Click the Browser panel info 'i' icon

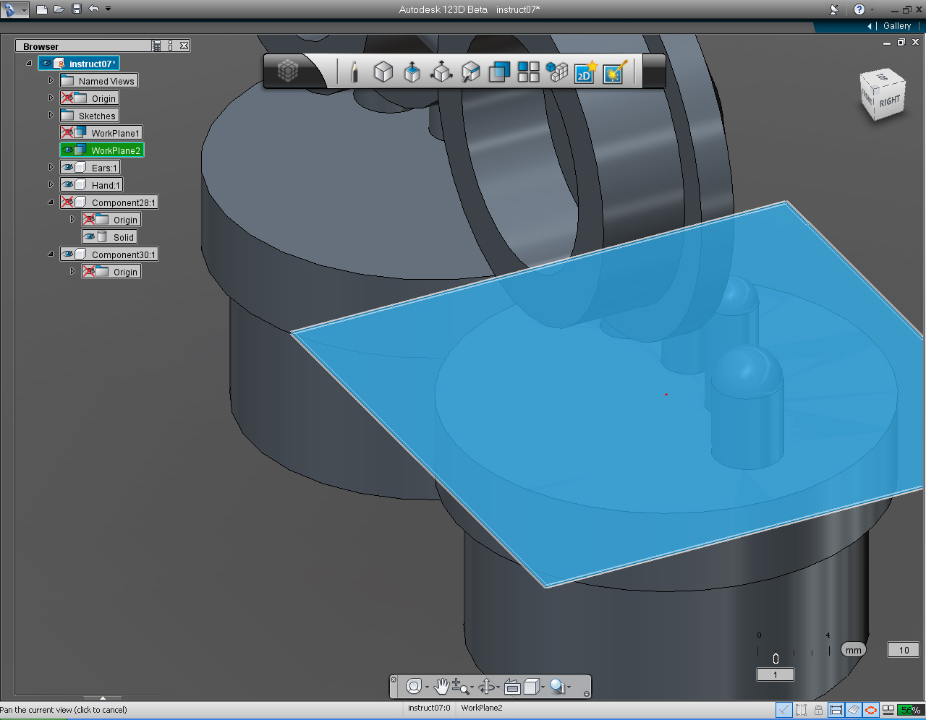click(x=171, y=46)
